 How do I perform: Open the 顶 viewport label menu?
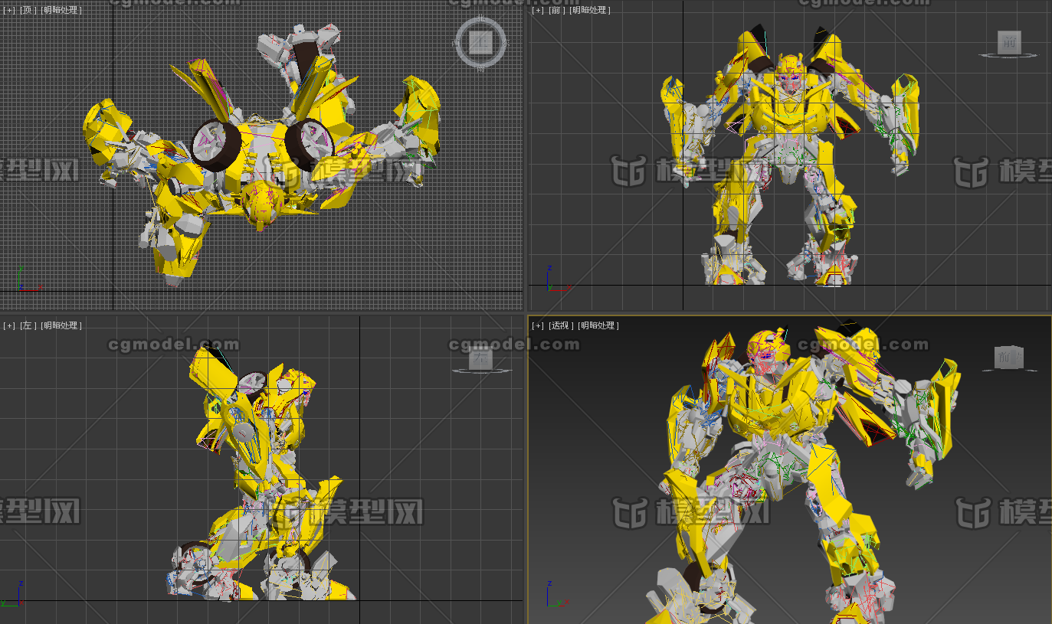(27, 10)
